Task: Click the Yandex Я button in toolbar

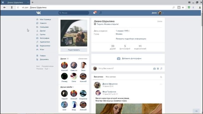Action: pyautogui.click(x=12, y=8)
